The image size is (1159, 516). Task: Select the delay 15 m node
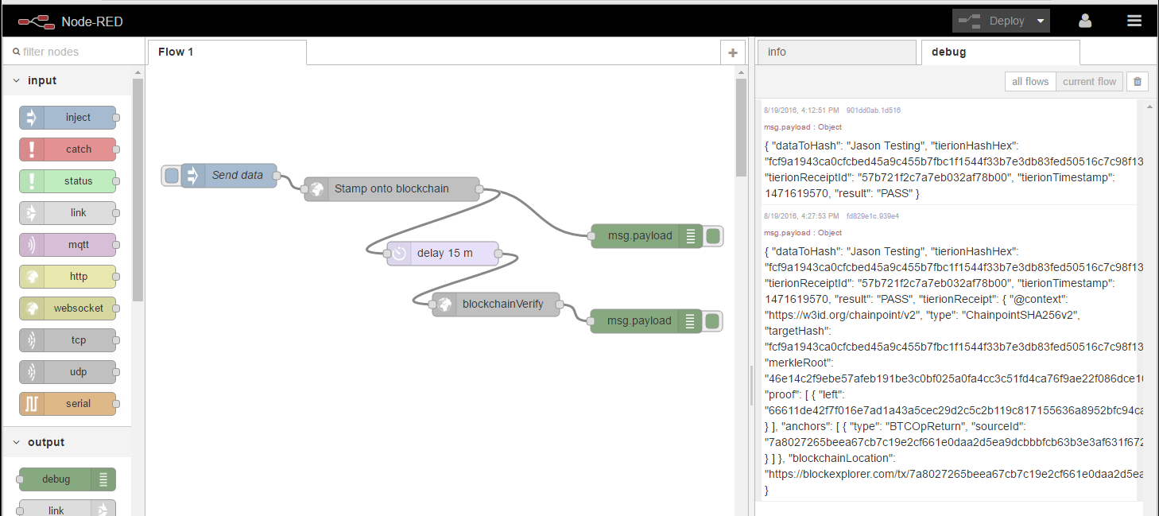(x=443, y=254)
